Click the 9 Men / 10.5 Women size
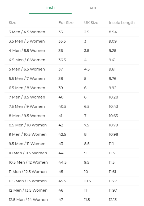144x206 pixels. pyautogui.click(x=28, y=134)
